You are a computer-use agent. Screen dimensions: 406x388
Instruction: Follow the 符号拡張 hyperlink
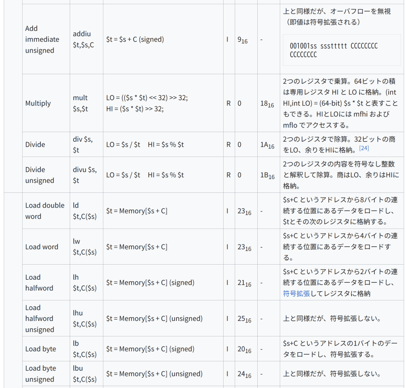click(296, 294)
